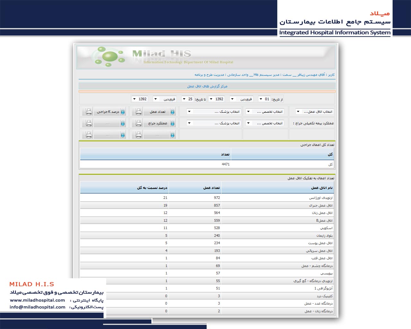Open the end year 1392 dropdown next to day 25
This screenshot has width=411, height=329.
[x=140, y=99]
